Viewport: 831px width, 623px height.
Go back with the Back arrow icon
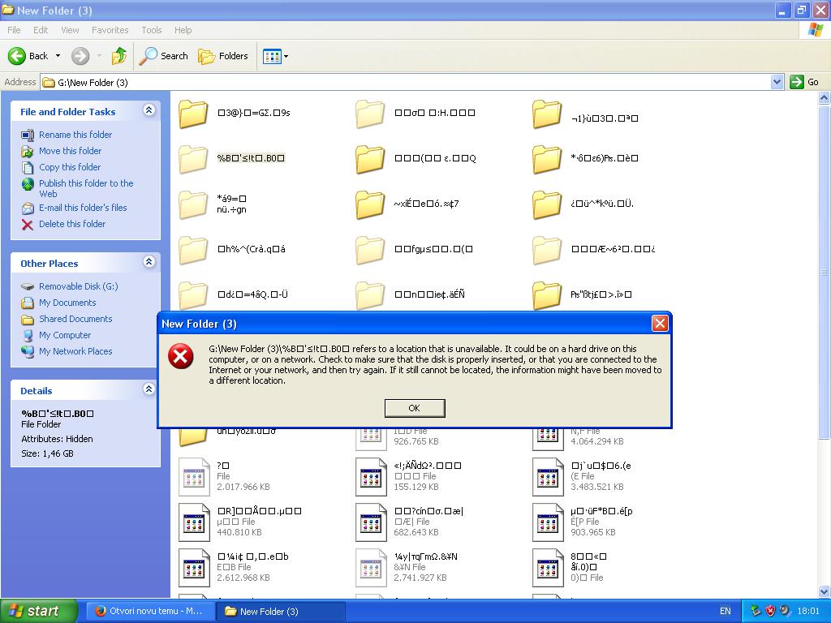coord(17,56)
